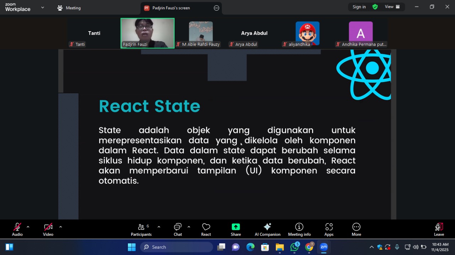Image resolution: width=455 pixels, height=255 pixels.
Task: Expand the Participants options arrow
Action: [x=159, y=227]
